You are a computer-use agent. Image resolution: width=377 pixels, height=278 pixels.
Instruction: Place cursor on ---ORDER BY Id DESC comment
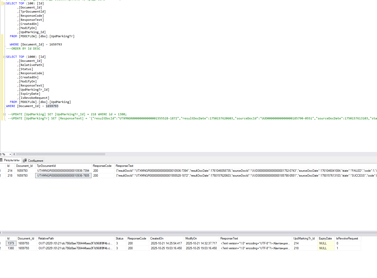23,49
